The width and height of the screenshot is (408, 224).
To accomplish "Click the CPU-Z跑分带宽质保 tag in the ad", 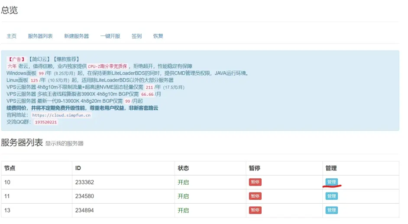I will pos(108,66).
